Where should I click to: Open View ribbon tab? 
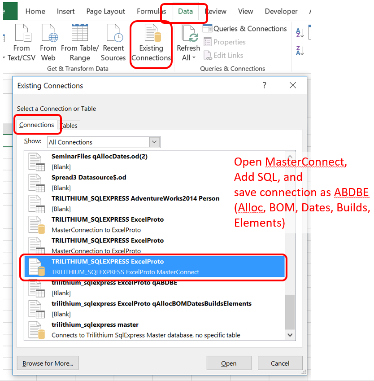[x=245, y=11]
